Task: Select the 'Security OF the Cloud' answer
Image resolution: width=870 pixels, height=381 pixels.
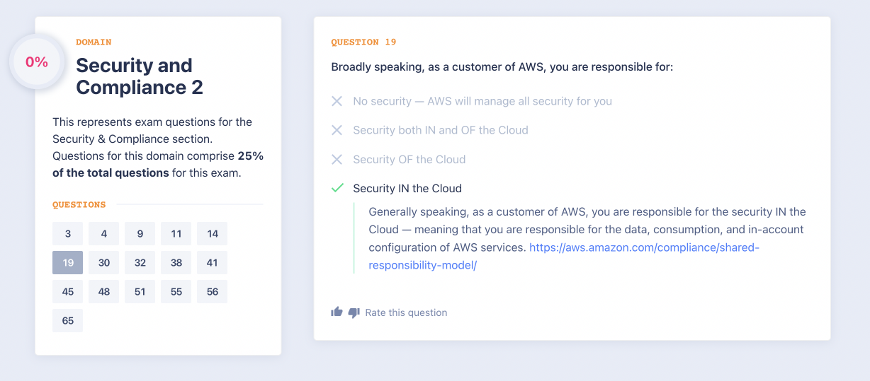Action: (409, 159)
